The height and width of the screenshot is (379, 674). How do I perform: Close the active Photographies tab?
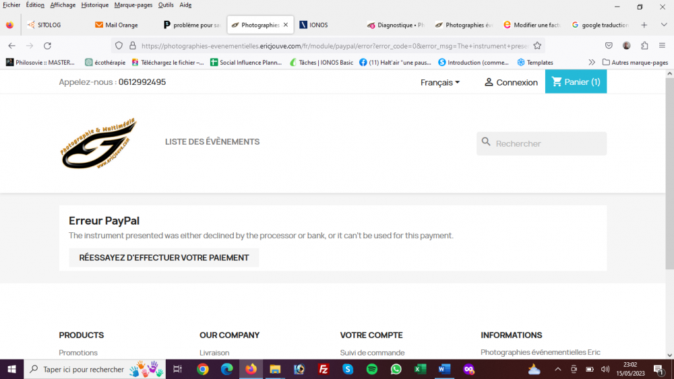tap(285, 25)
